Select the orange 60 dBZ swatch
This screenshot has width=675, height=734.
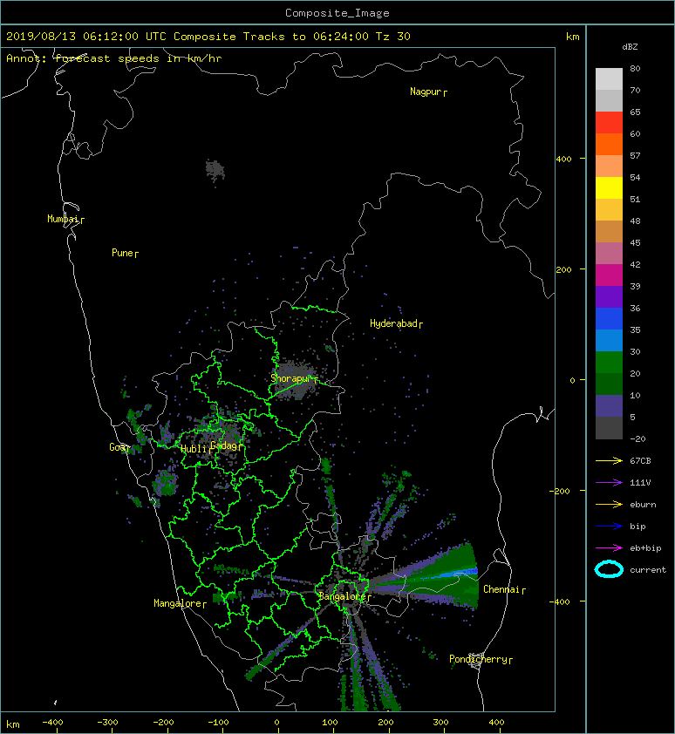coord(609,144)
